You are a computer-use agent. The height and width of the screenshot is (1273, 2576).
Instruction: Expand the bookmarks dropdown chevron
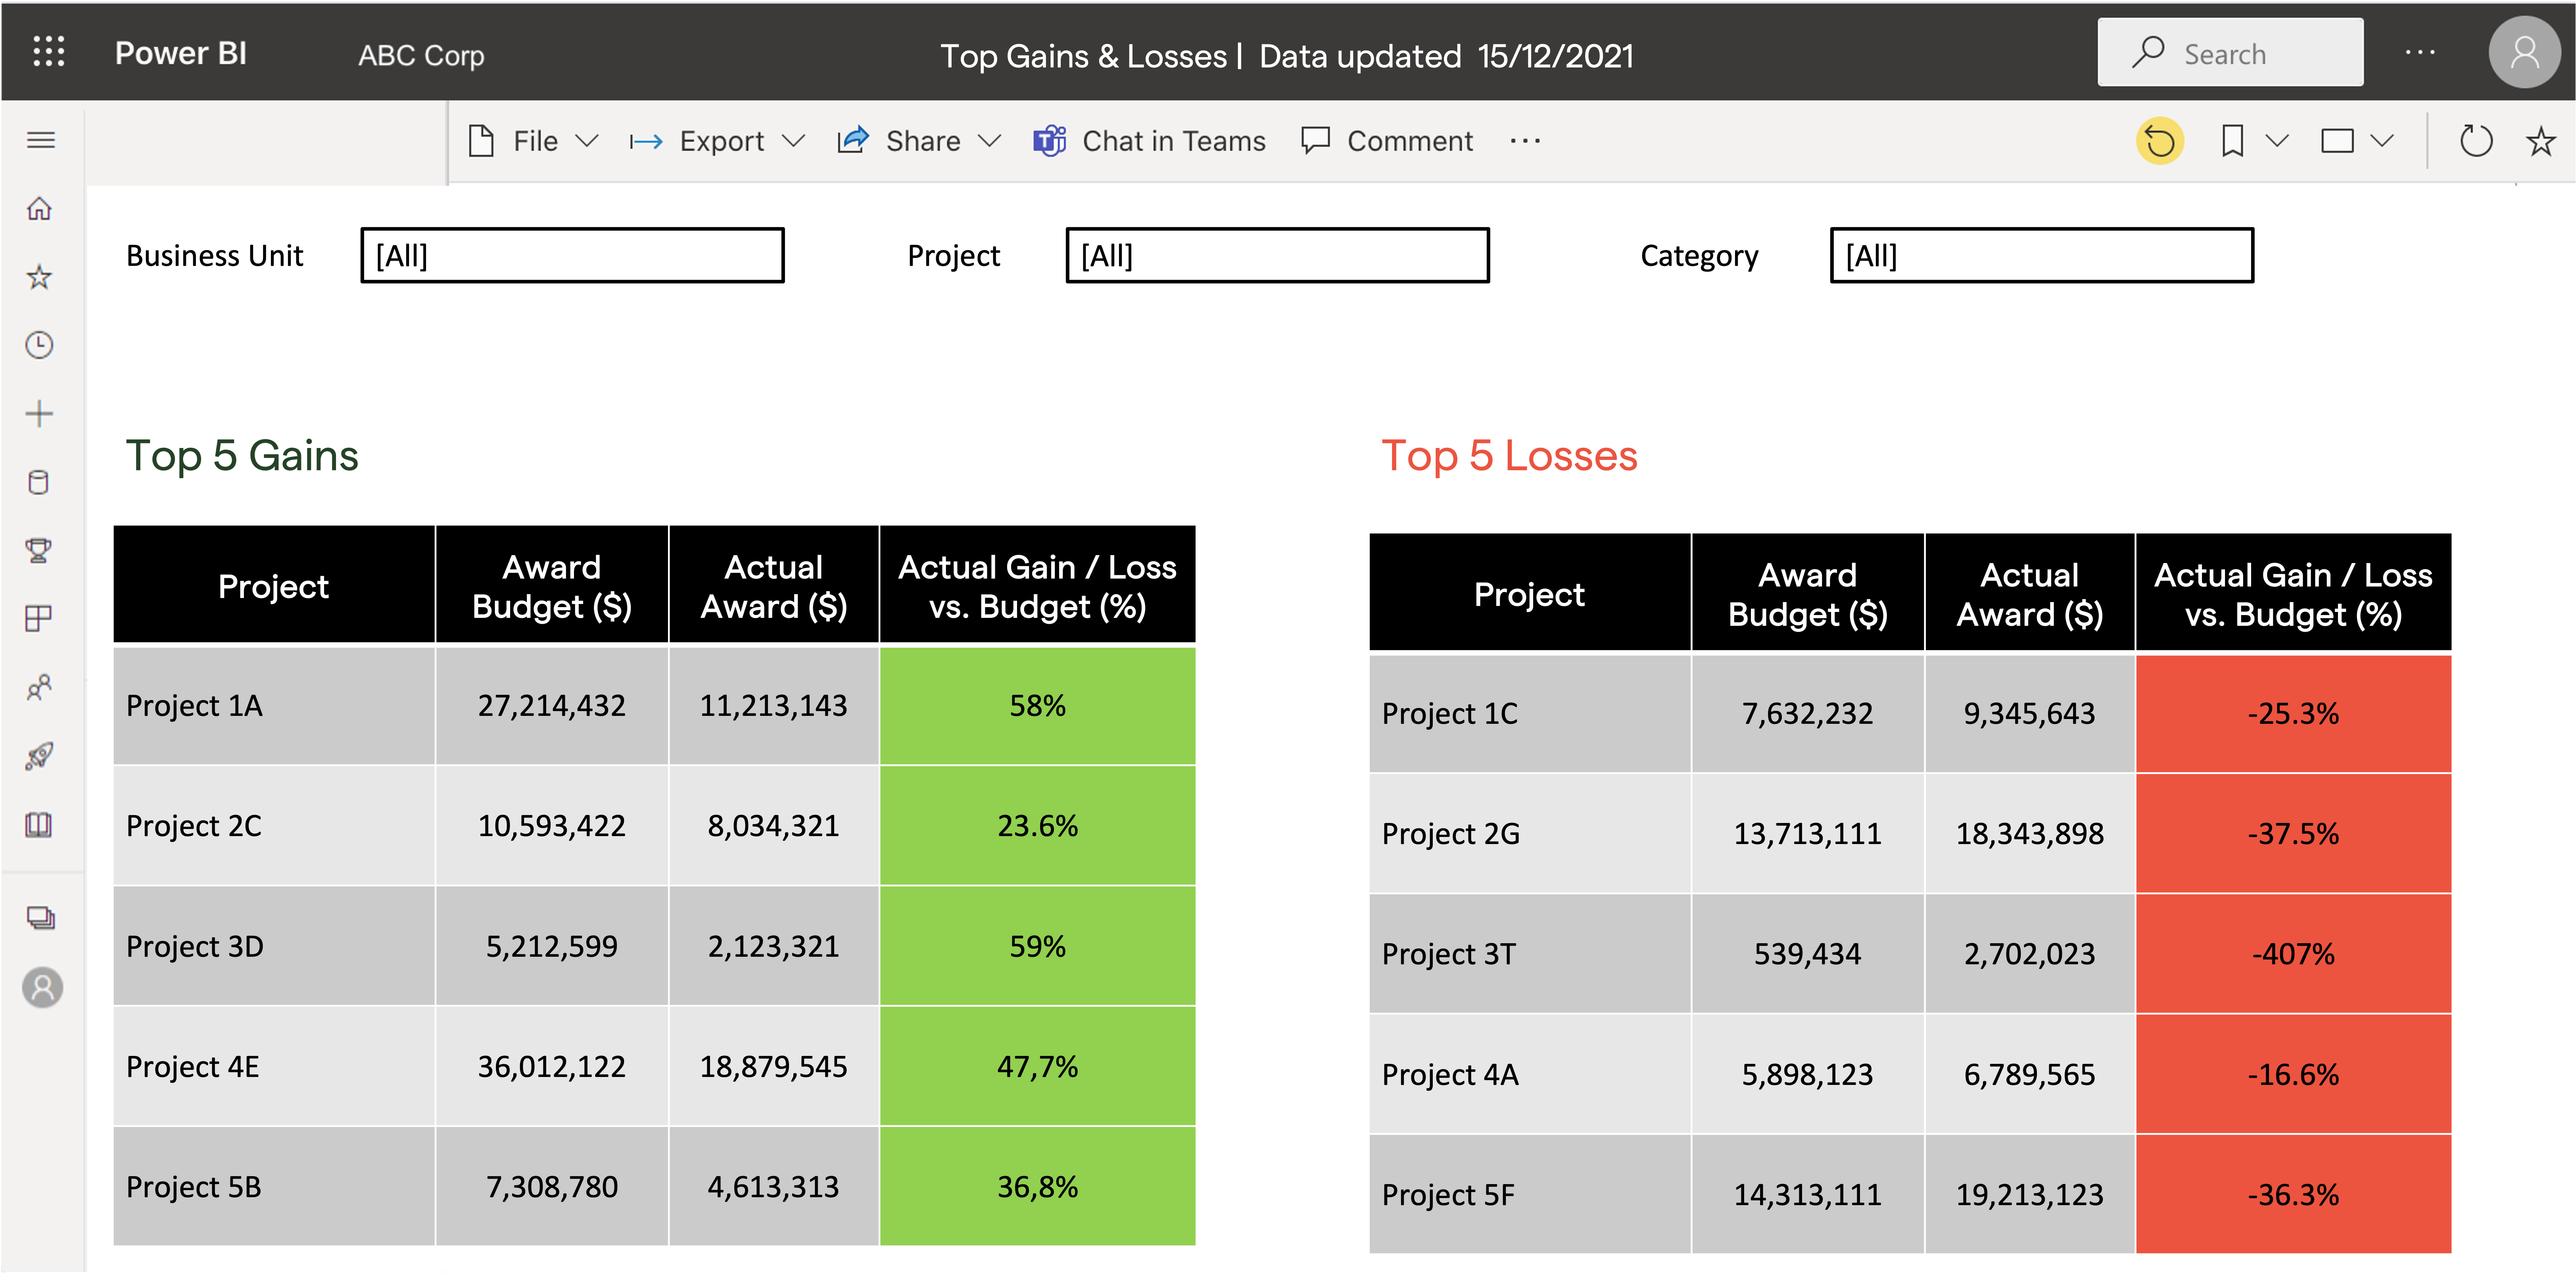point(2277,141)
